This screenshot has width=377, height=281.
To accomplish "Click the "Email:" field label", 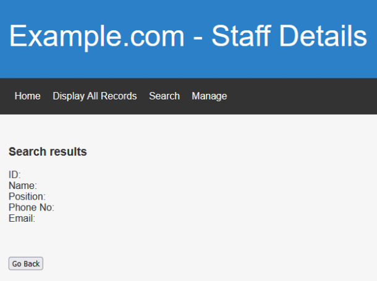I will [22, 218].
